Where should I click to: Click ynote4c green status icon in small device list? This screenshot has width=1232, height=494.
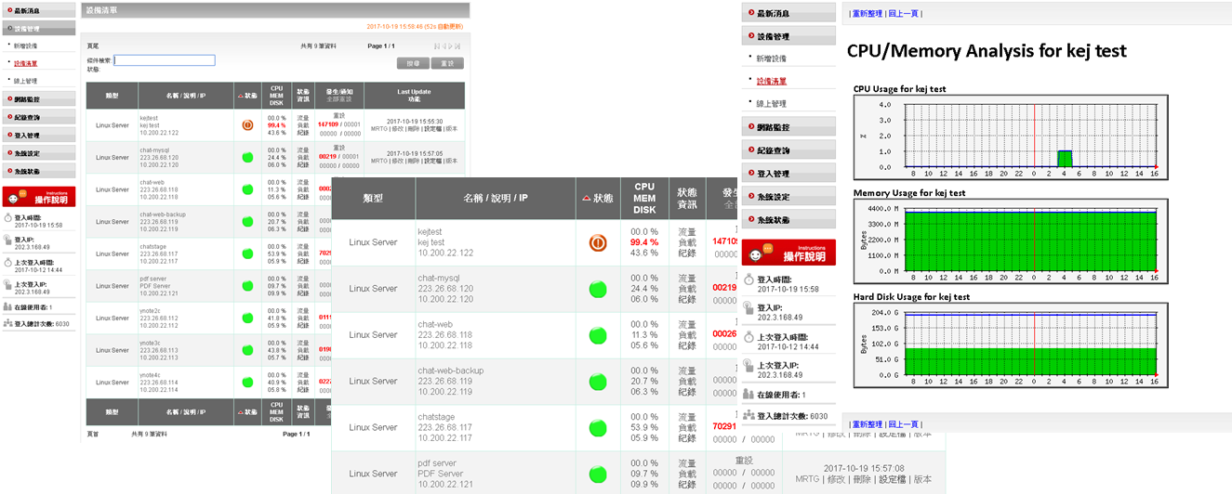[247, 383]
